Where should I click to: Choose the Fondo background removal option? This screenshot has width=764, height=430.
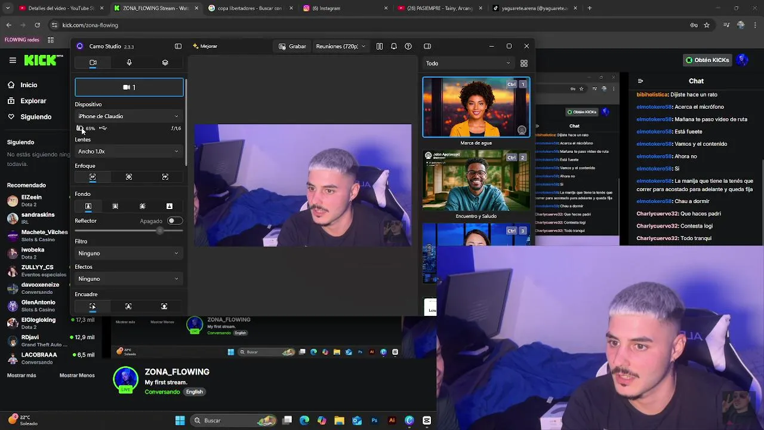[x=143, y=206]
